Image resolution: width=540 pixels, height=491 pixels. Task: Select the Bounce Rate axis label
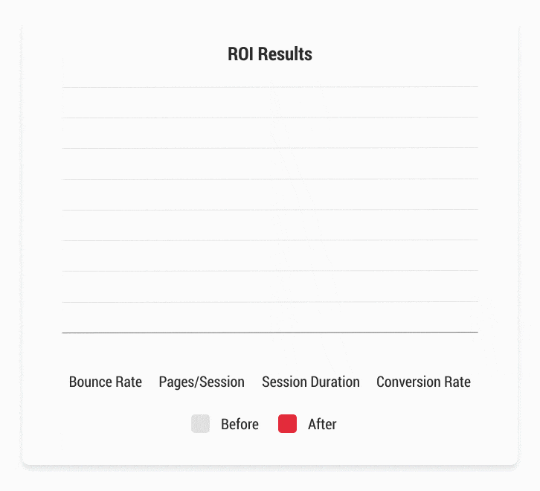(106, 382)
